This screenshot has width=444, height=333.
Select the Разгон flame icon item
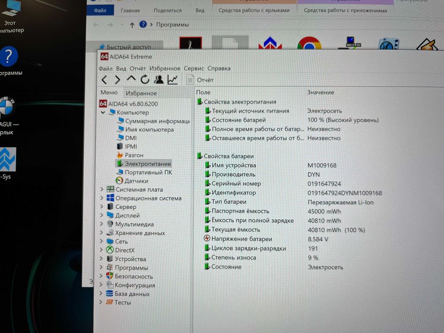point(120,155)
